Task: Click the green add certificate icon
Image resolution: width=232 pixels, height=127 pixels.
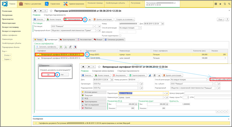Action: (x=61, y=47)
